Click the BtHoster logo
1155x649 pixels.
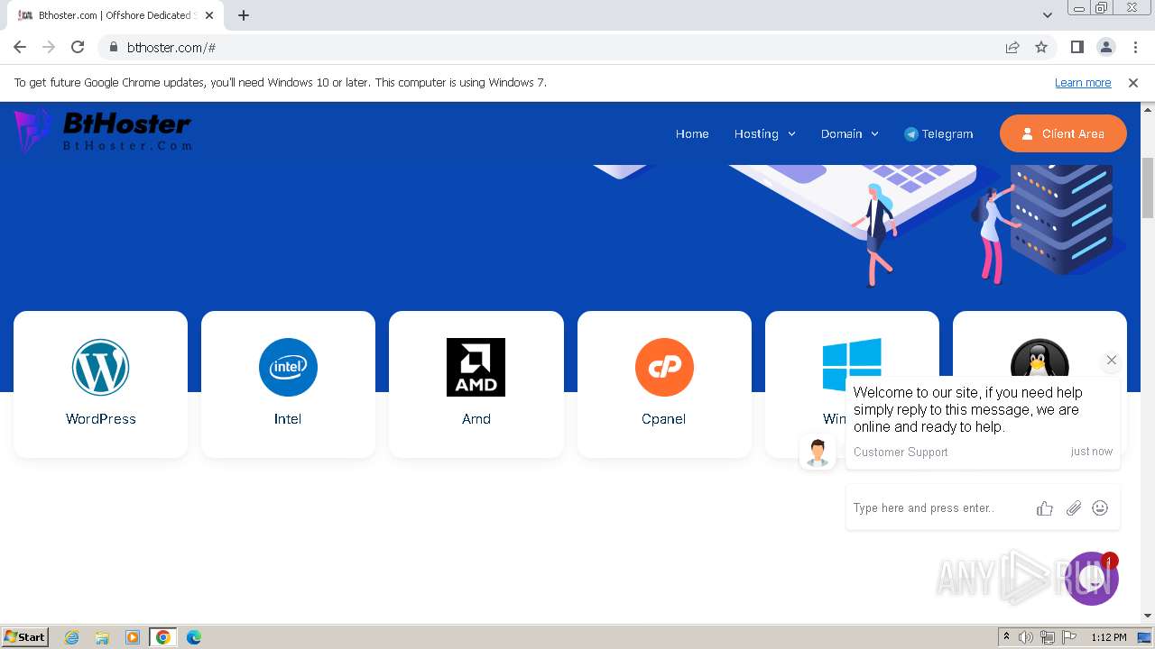coord(103,131)
